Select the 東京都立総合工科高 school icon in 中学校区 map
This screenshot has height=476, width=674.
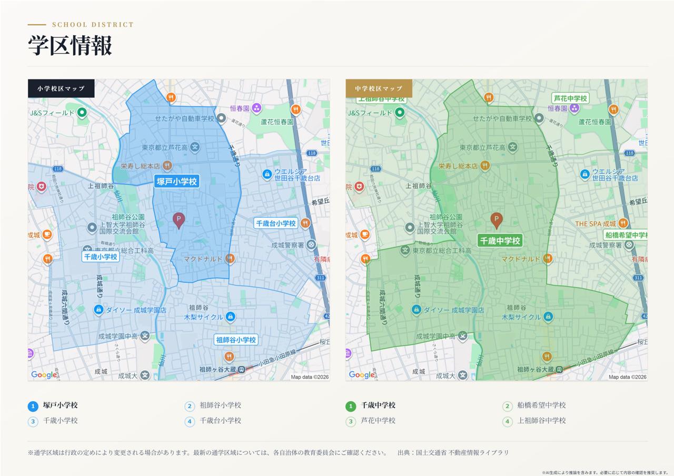click(x=405, y=251)
